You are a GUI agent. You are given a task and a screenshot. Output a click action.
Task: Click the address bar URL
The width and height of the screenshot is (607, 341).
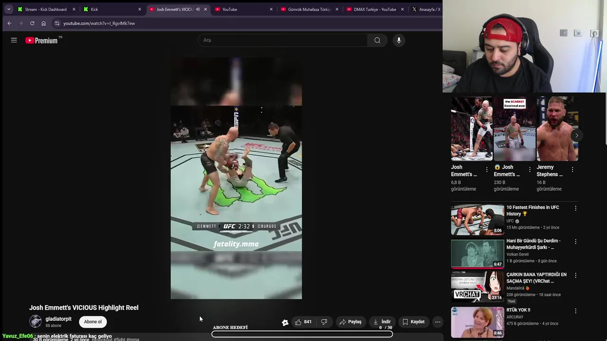click(99, 23)
